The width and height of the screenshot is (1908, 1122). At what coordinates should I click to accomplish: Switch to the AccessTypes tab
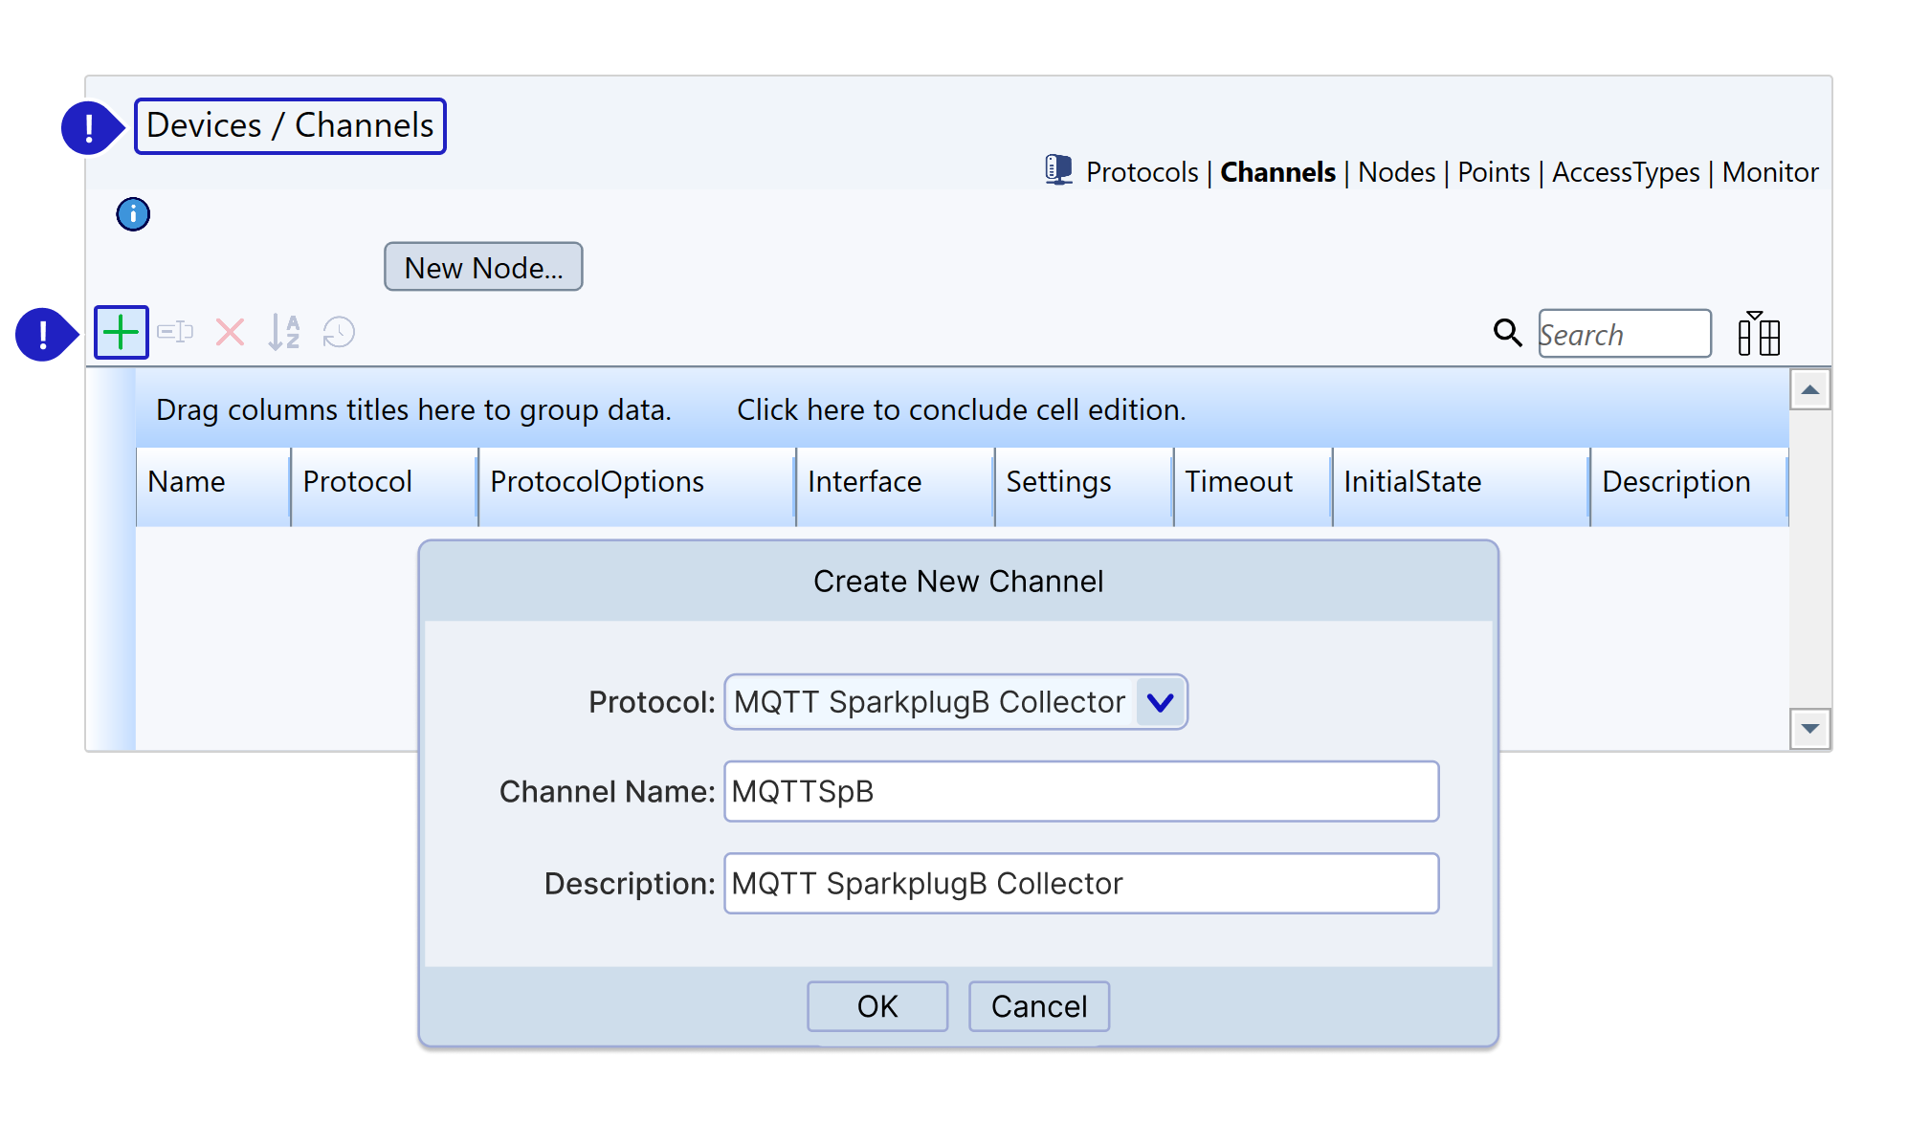(1626, 172)
